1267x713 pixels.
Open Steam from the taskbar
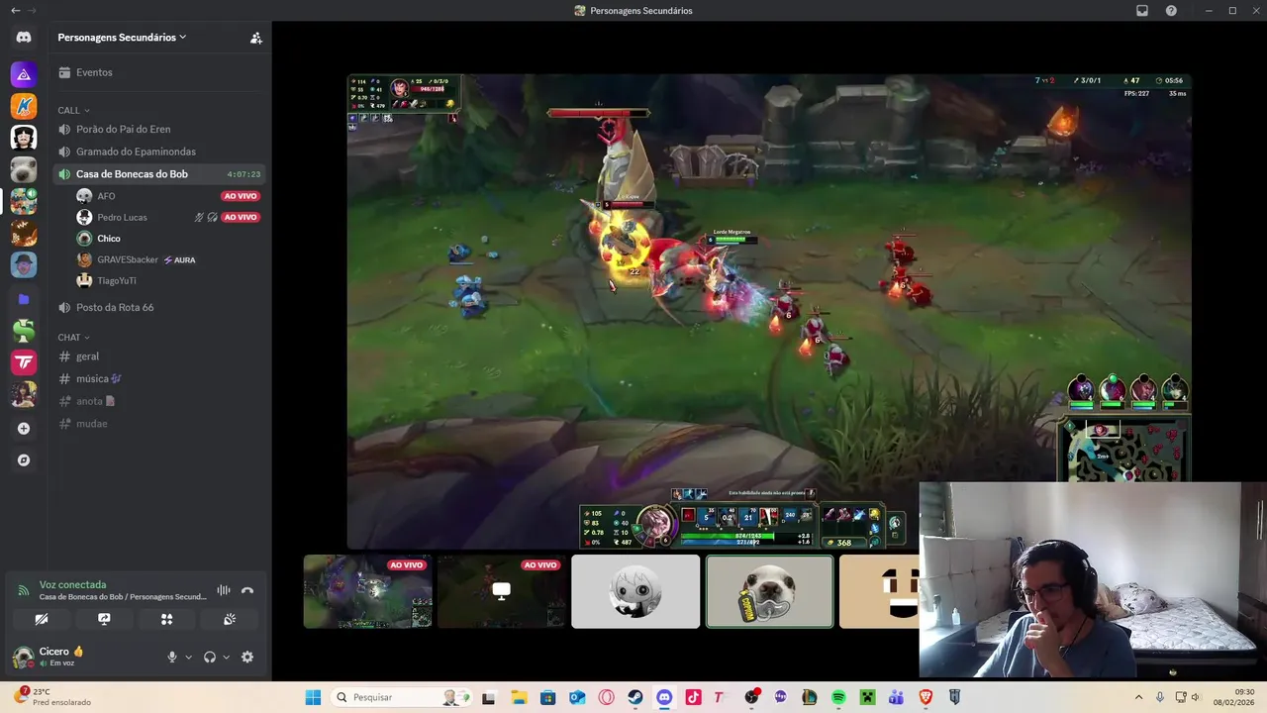tap(635, 697)
